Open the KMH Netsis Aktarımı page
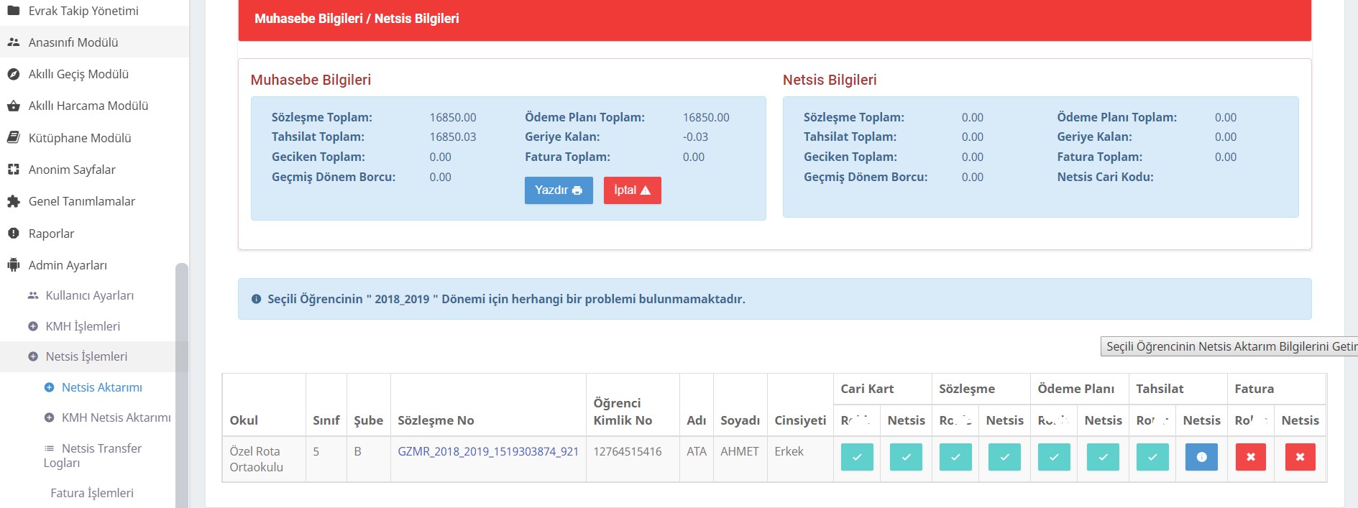Image resolution: width=1358 pixels, height=508 pixels. tap(116, 417)
